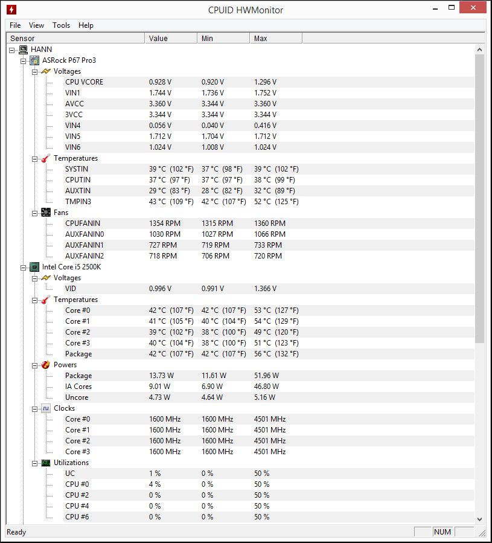492x543 pixels.
Task: Collapse the ASRock P67 Pro3 node
Action: (x=24, y=60)
